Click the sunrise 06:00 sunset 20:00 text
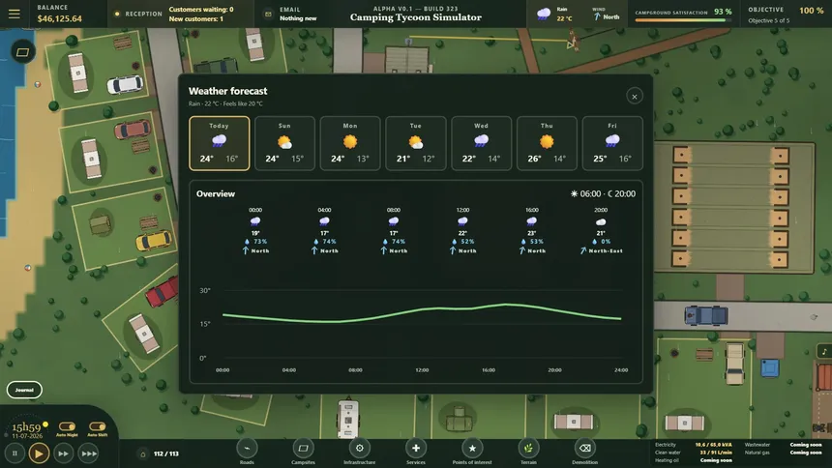This screenshot has width=832, height=468. click(603, 193)
